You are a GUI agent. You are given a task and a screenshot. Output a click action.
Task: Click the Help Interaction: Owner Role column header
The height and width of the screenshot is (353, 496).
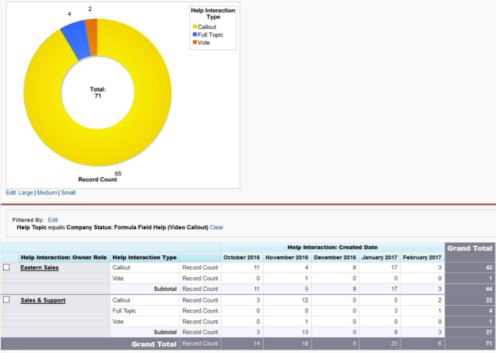(x=64, y=257)
